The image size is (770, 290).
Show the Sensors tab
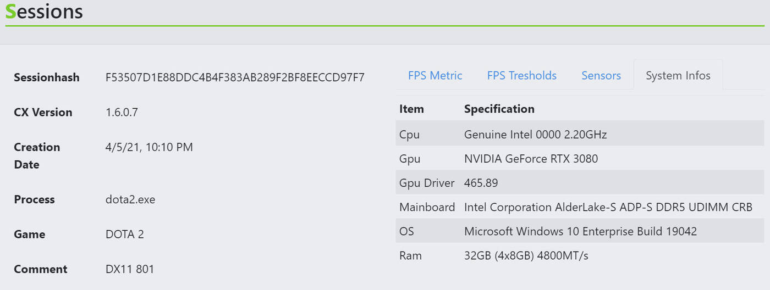[x=601, y=76]
